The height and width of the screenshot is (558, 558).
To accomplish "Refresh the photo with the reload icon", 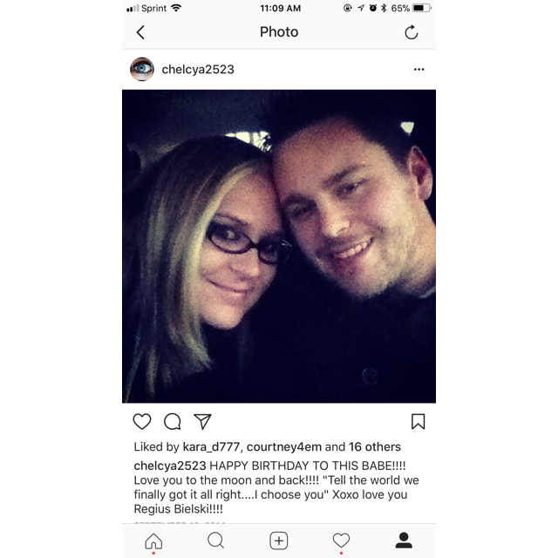I will [x=411, y=32].
